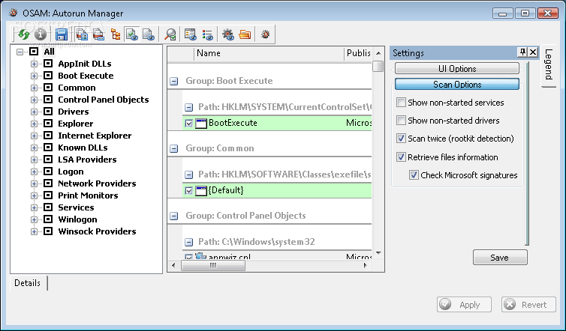Uncheck the BootExecute entry checkbox
Image resolution: width=566 pixels, height=331 pixels.
pyautogui.click(x=188, y=123)
